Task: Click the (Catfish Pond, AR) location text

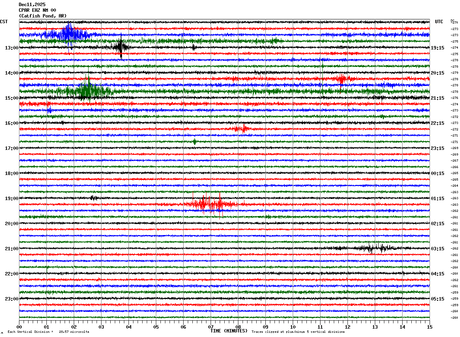Action: pos(43,16)
